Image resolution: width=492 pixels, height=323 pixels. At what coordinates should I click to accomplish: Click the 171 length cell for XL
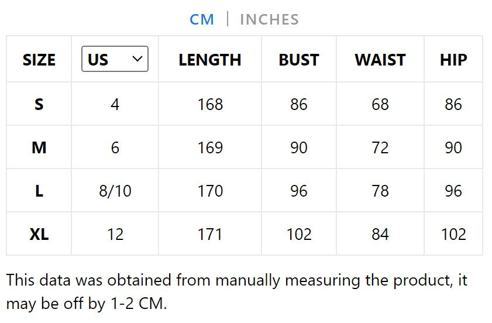(x=210, y=234)
